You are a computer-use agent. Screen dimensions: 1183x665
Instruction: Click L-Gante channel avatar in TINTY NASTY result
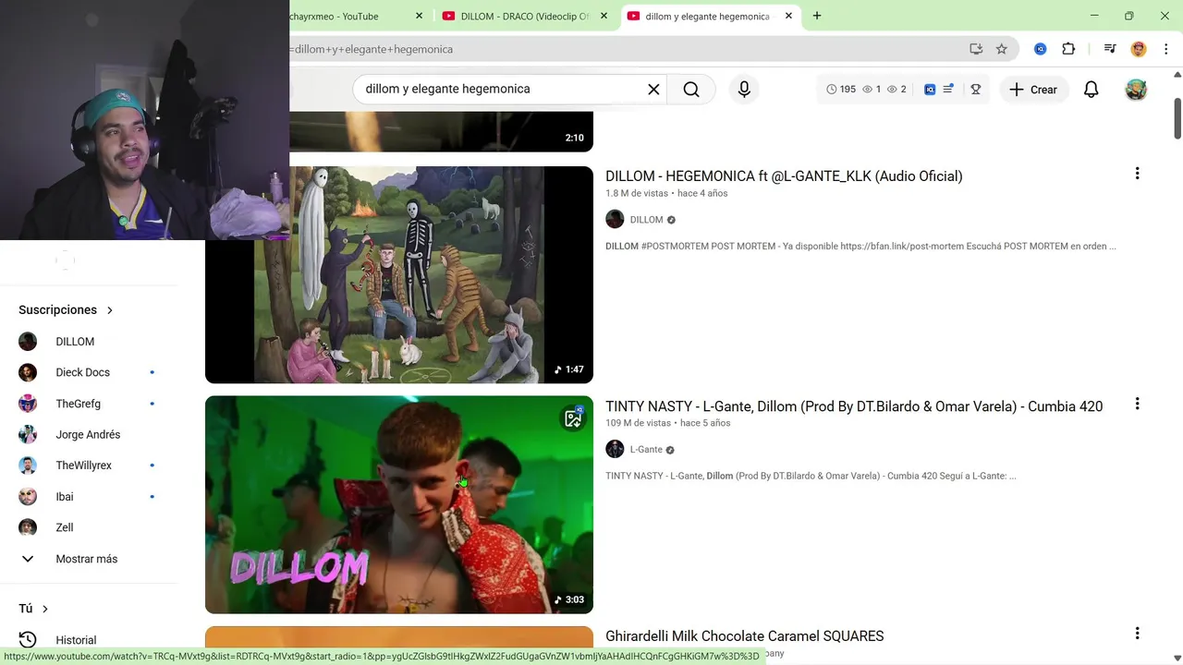pyautogui.click(x=615, y=449)
